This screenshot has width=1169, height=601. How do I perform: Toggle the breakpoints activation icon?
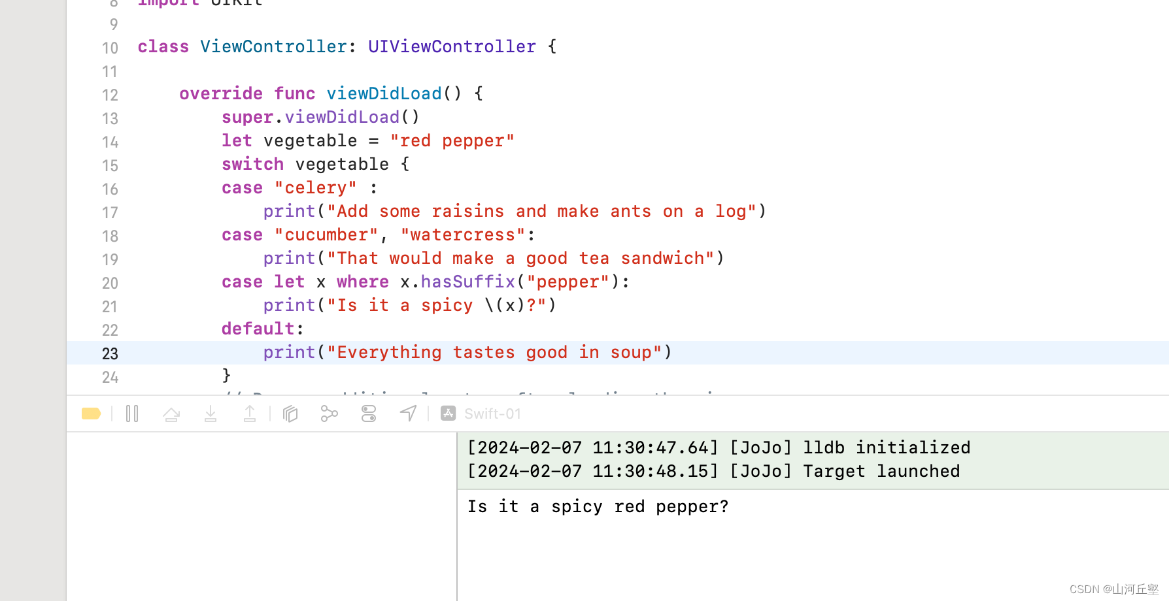[91, 414]
